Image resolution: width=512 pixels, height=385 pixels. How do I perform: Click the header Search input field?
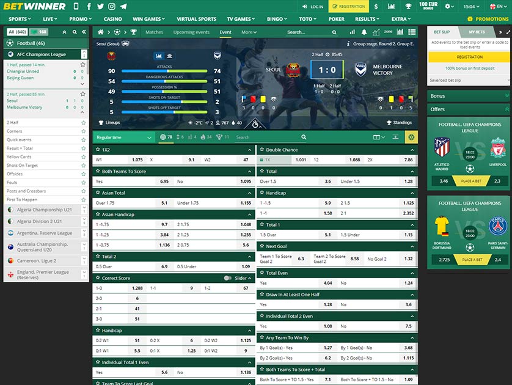[309, 32]
